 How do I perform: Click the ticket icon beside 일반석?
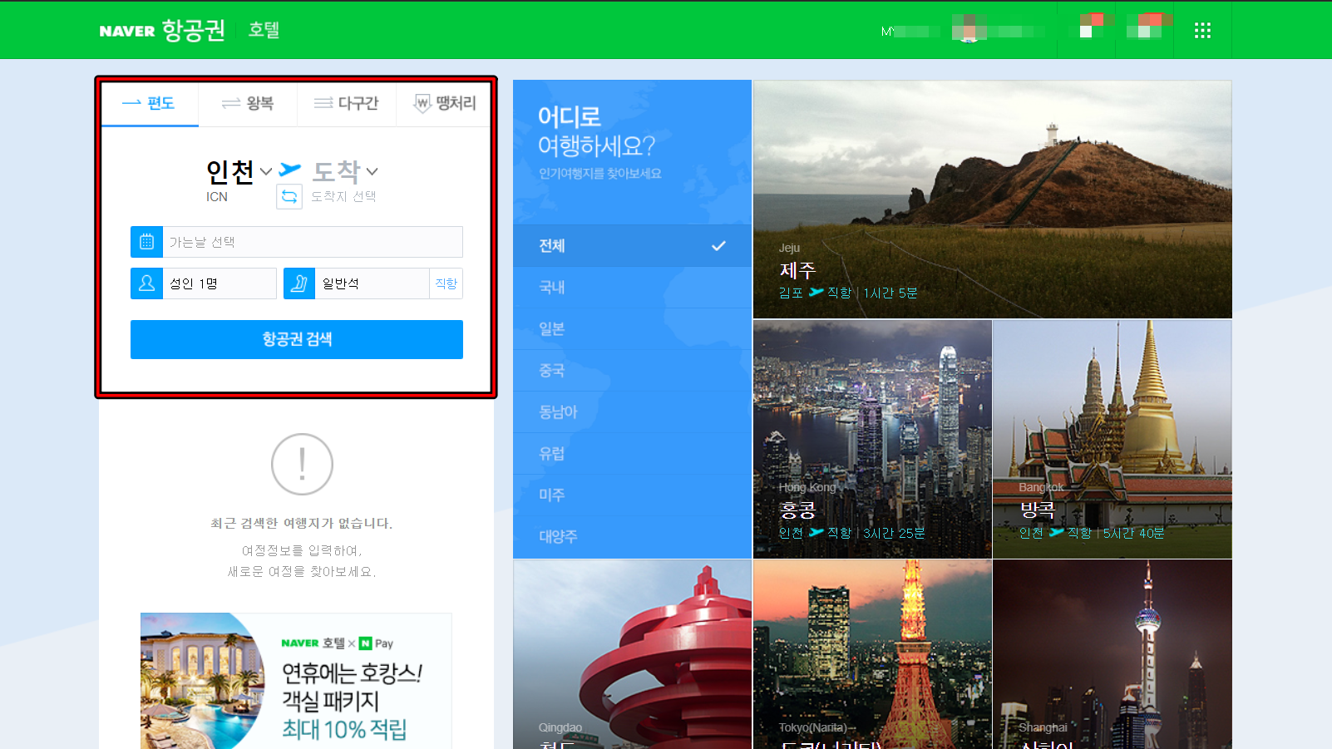point(298,283)
